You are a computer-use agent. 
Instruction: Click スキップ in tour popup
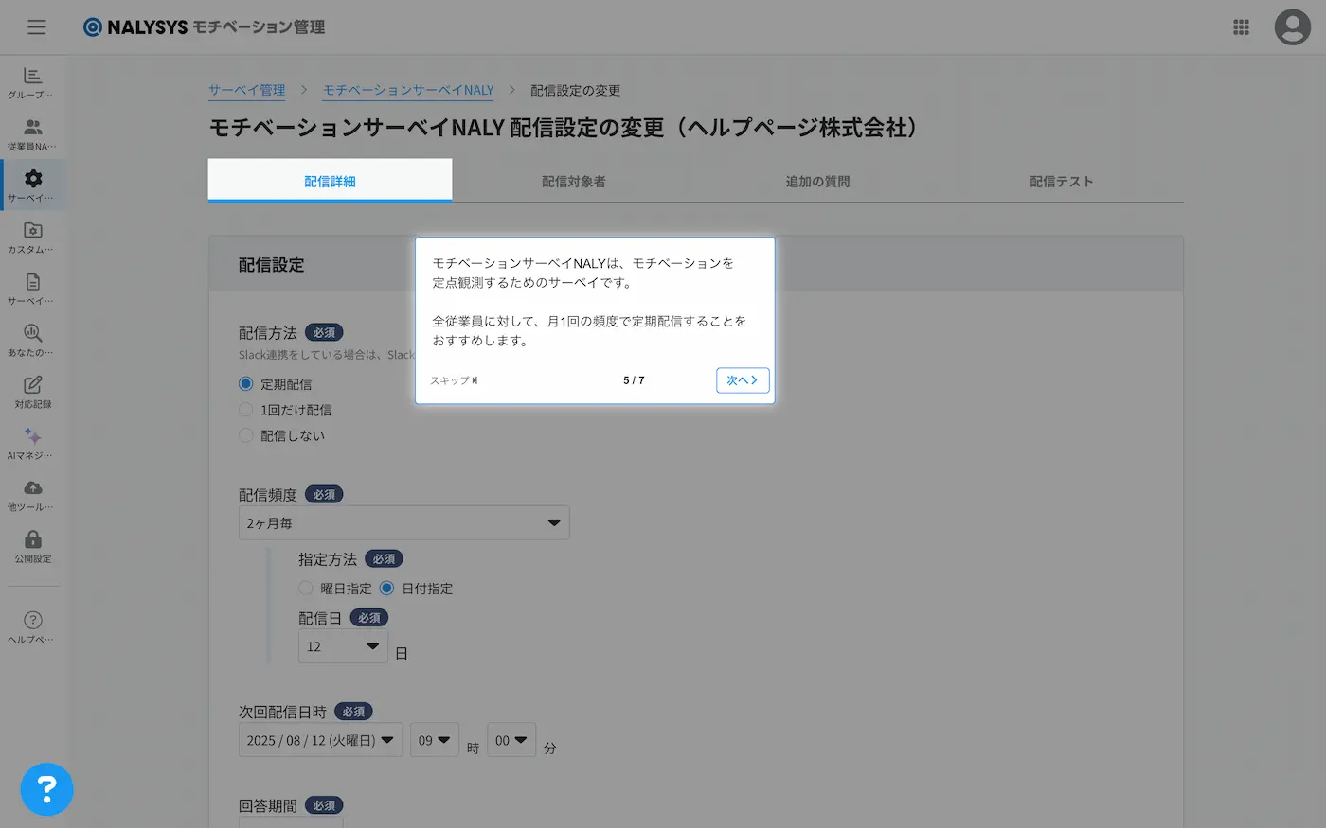(455, 380)
